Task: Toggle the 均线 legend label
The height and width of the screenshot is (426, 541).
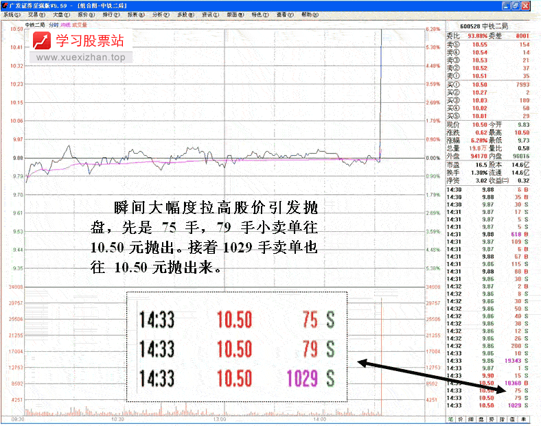Action: point(65,25)
